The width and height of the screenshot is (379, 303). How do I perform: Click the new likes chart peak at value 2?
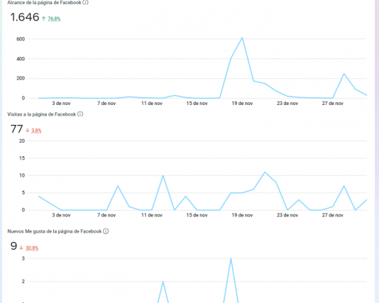click(163, 282)
